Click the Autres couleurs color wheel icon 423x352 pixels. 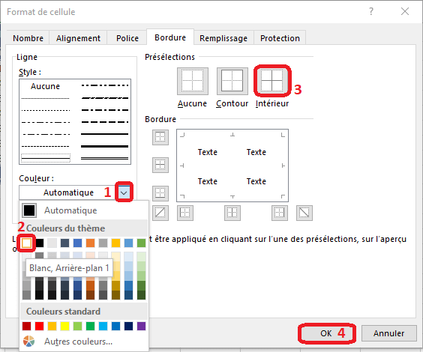coord(28,341)
